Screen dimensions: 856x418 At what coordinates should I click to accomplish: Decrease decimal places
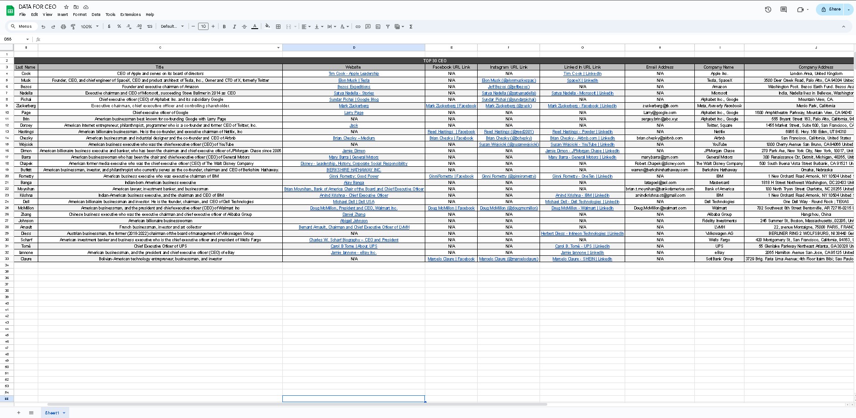(x=129, y=26)
